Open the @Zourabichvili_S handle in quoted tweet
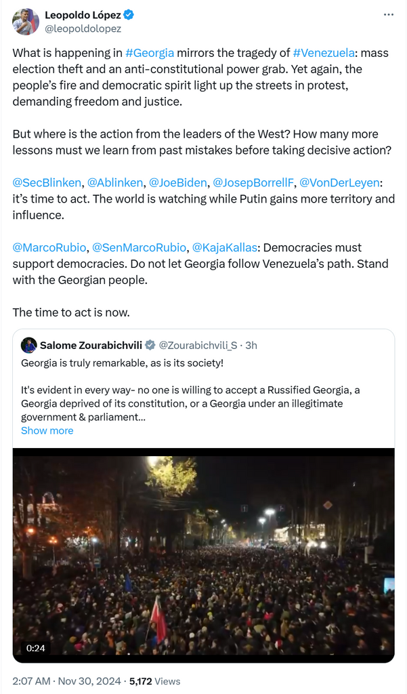407x694 pixels. pyautogui.click(x=200, y=346)
